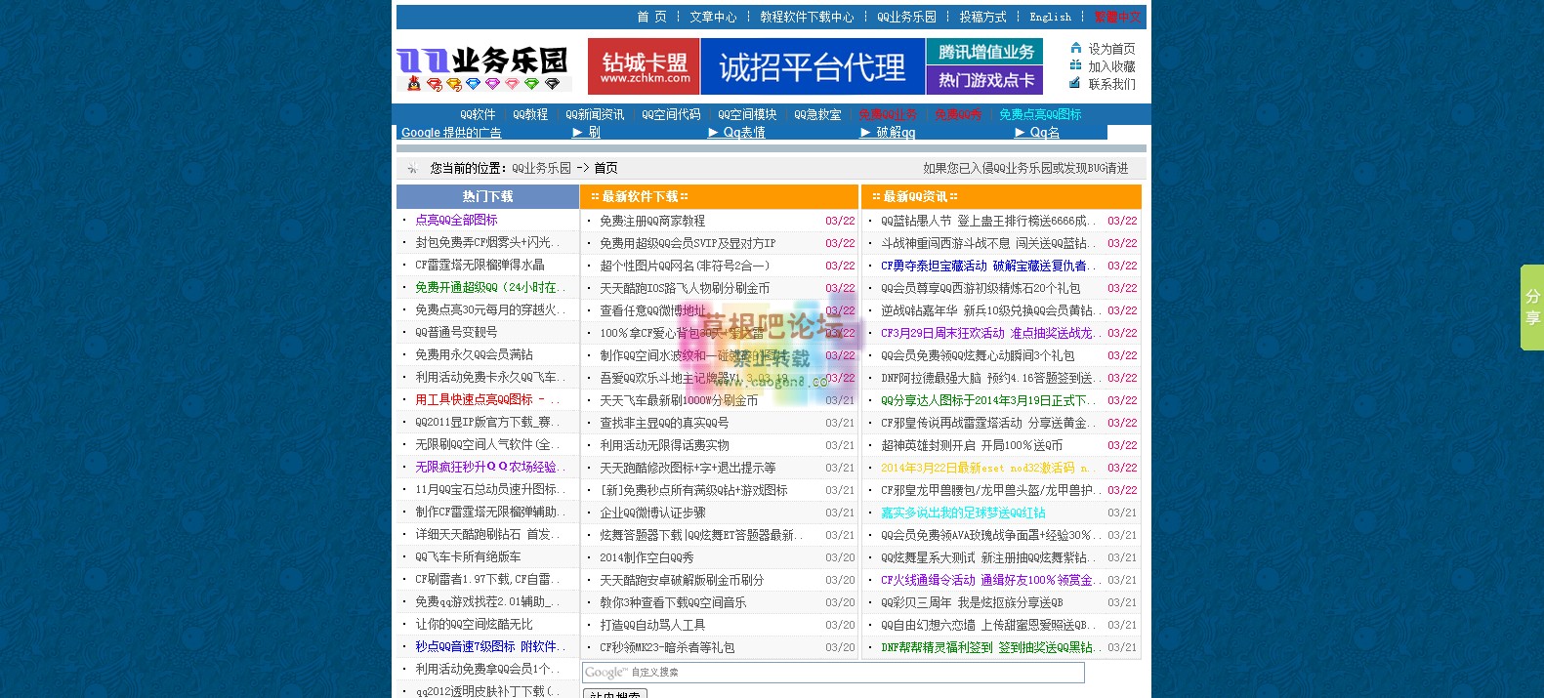Open QQ业务乐园 in the top navigation bar
This screenshot has width=1544, height=698.
pos(906,17)
